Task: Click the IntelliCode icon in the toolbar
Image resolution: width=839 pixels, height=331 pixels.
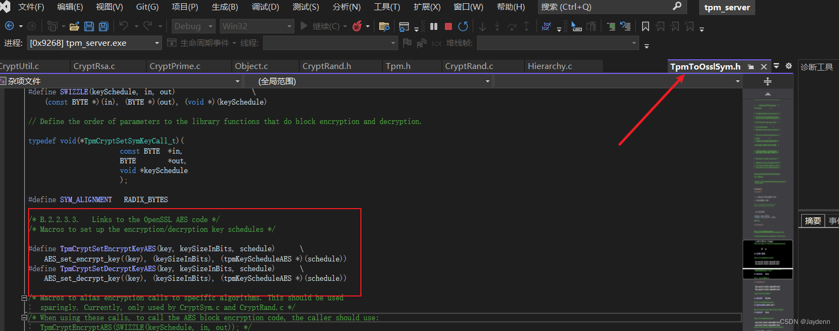Action: click(x=546, y=26)
